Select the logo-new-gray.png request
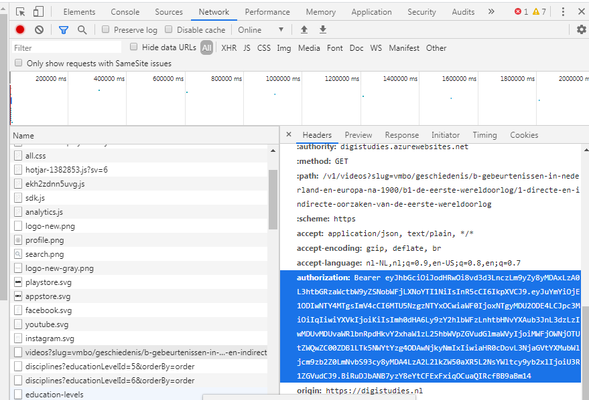 [x=139, y=268]
